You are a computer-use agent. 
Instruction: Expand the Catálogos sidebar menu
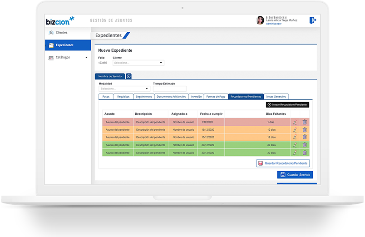pos(68,58)
